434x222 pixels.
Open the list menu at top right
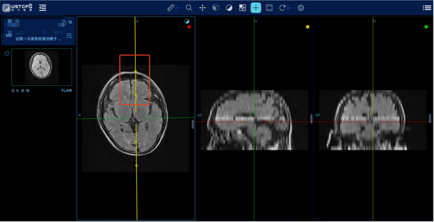tap(427, 8)
